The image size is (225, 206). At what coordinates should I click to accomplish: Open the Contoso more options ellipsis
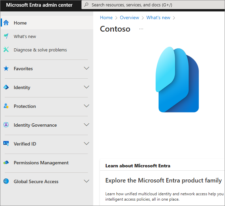click(141, 29)
